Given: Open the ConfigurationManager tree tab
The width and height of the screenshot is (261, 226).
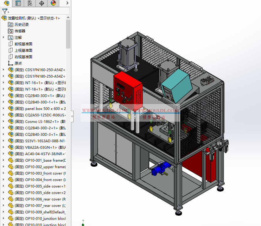Looking at the screenshot, I should (30, 3).
